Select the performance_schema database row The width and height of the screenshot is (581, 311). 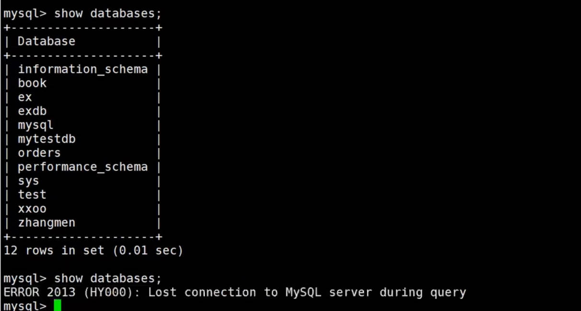click(x=82, y=167)
